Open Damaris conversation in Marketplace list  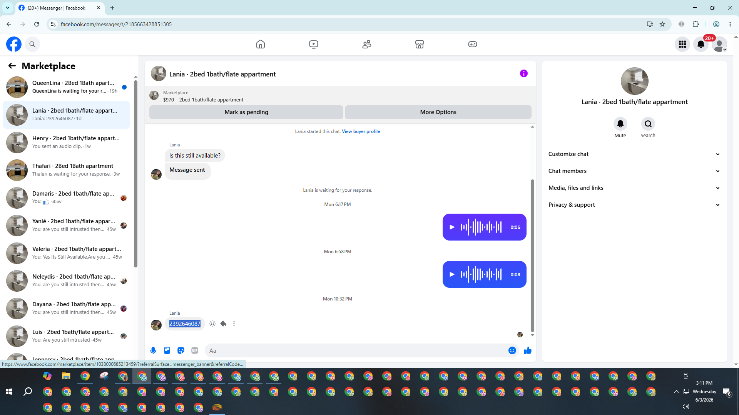(x=66, y=198)
